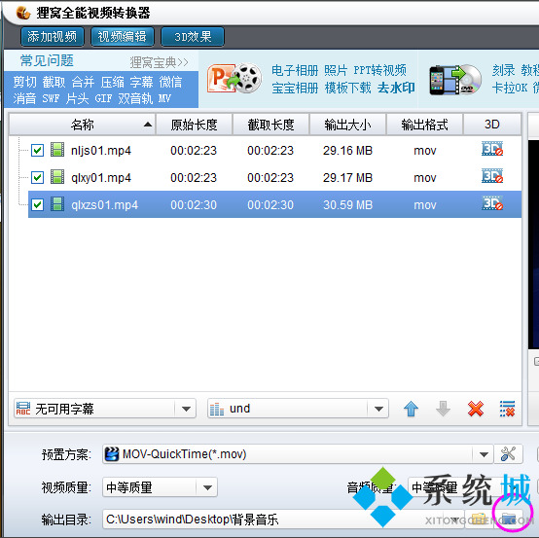The image size is (539, 538).
Task: Click the MV help link
Action: coord(164,98)
